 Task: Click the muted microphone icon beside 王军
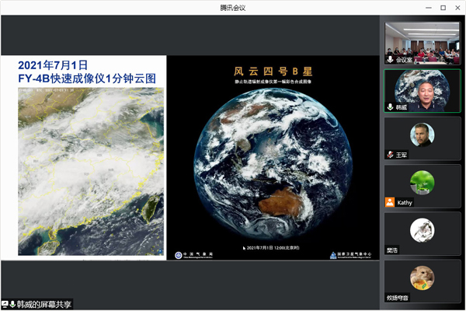(390, 155)
